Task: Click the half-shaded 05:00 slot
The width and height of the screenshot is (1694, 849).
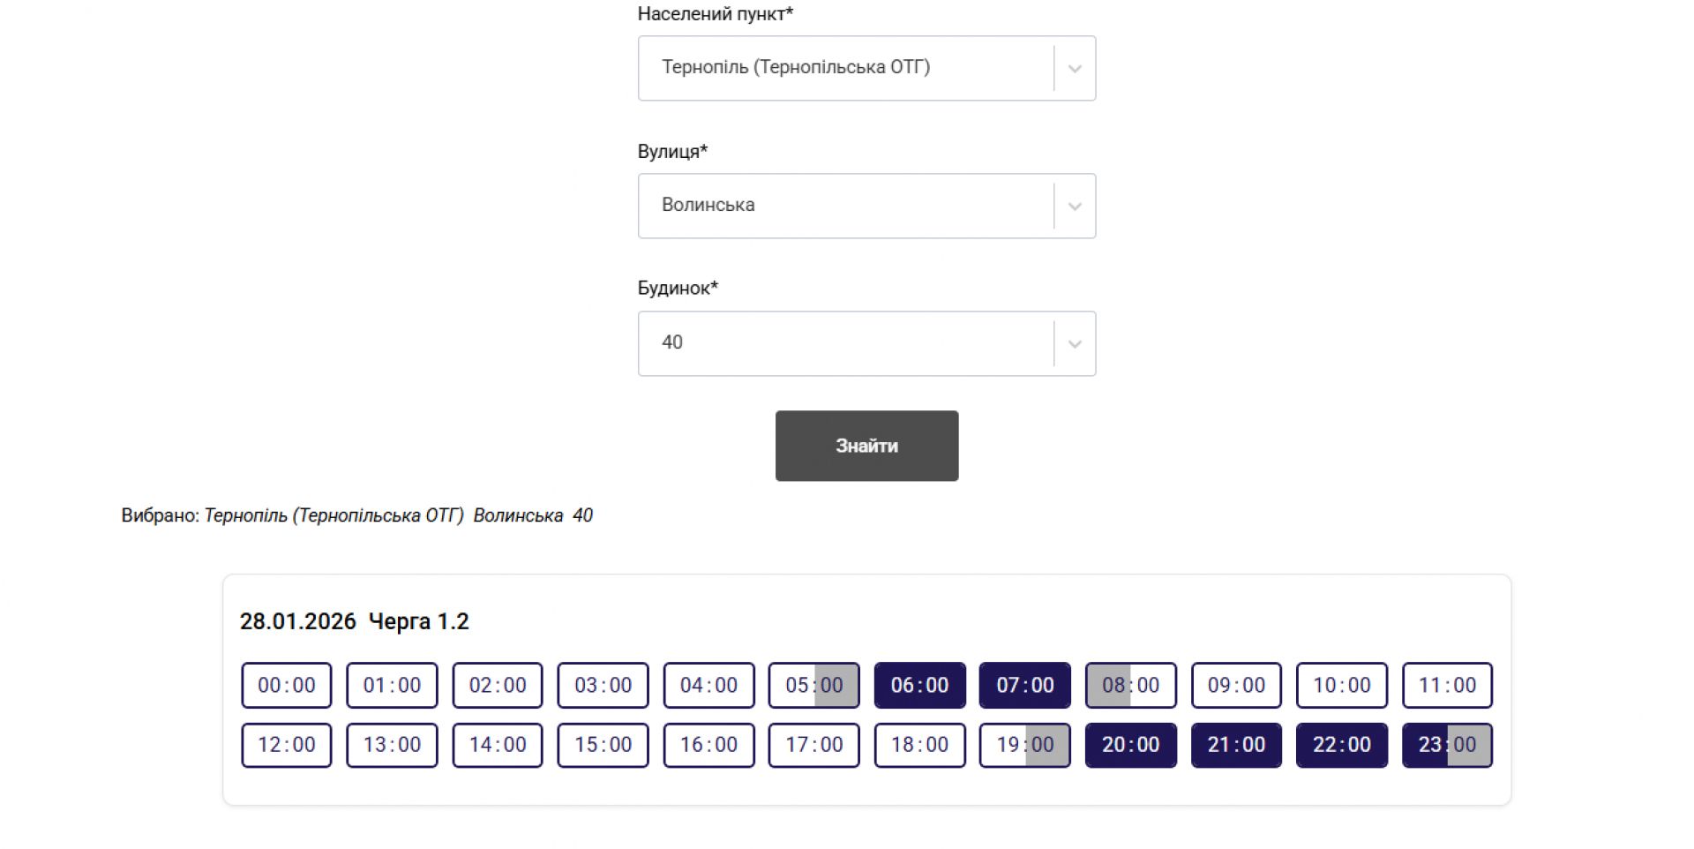Action: 813,686
